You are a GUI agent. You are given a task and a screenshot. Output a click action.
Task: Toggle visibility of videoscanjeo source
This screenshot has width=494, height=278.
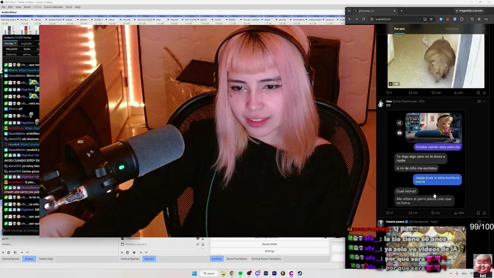pyautogui.click(x=198, y=239)
